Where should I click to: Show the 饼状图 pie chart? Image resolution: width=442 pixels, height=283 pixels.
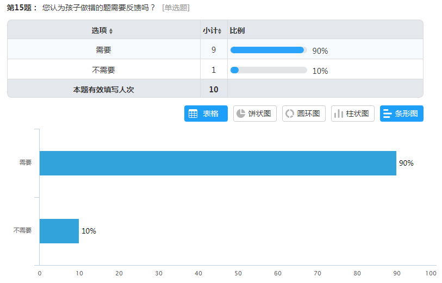point(255,114)
